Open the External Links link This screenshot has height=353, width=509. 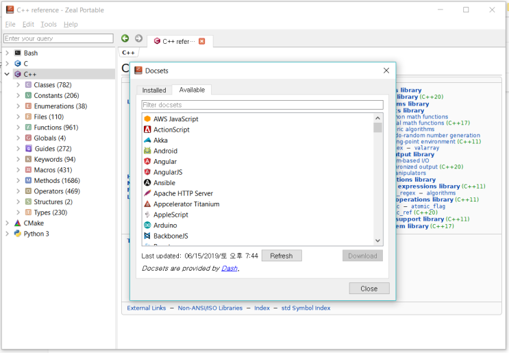pos(147,308)
